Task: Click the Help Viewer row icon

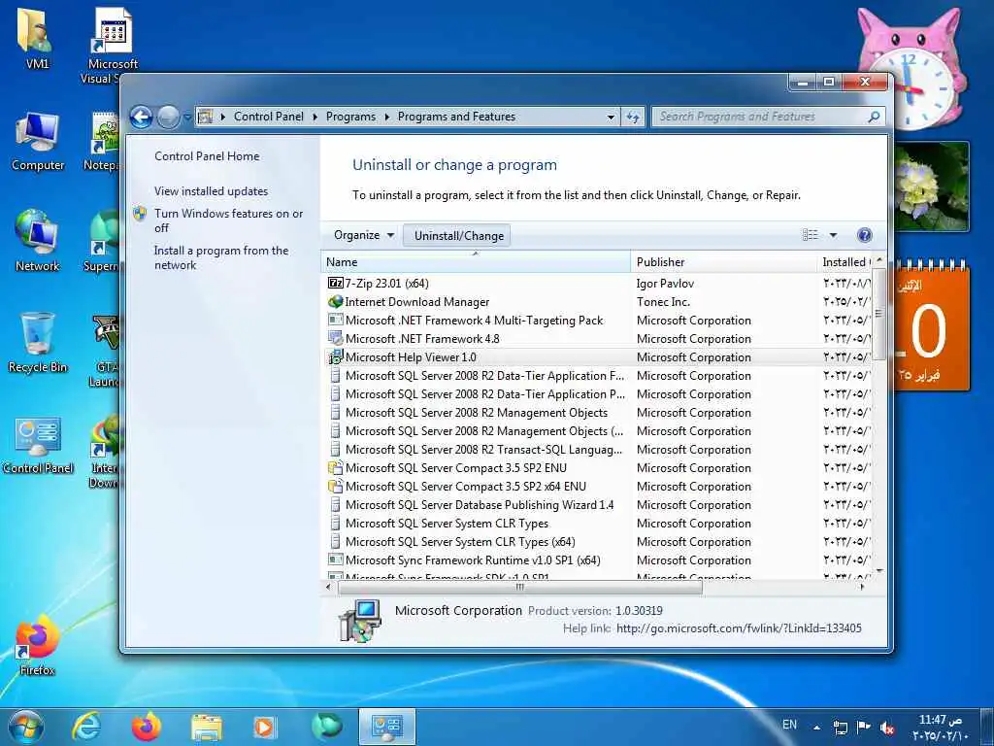Action: coord(335,357)
